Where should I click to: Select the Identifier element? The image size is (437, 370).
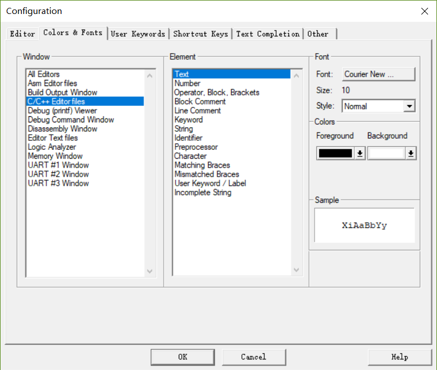point(232,138)
